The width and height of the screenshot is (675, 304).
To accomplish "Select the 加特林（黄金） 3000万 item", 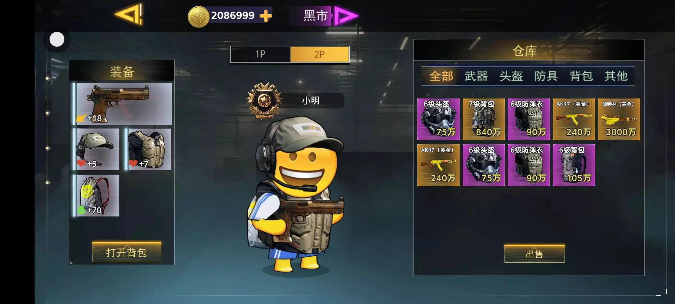I will pyautogui.click(x=619, y=119).
